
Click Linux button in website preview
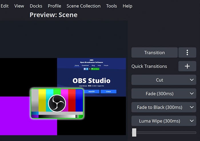pyautogui.click(x=108, y=91)
